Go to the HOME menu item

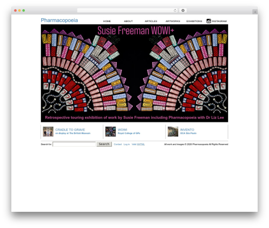coord(107,21)
